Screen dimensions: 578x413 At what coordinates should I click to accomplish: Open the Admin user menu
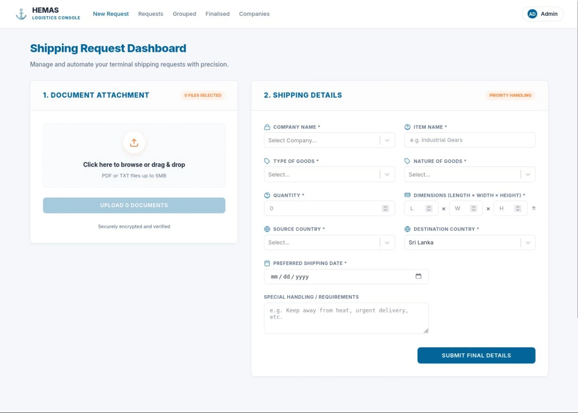point(543,14)
